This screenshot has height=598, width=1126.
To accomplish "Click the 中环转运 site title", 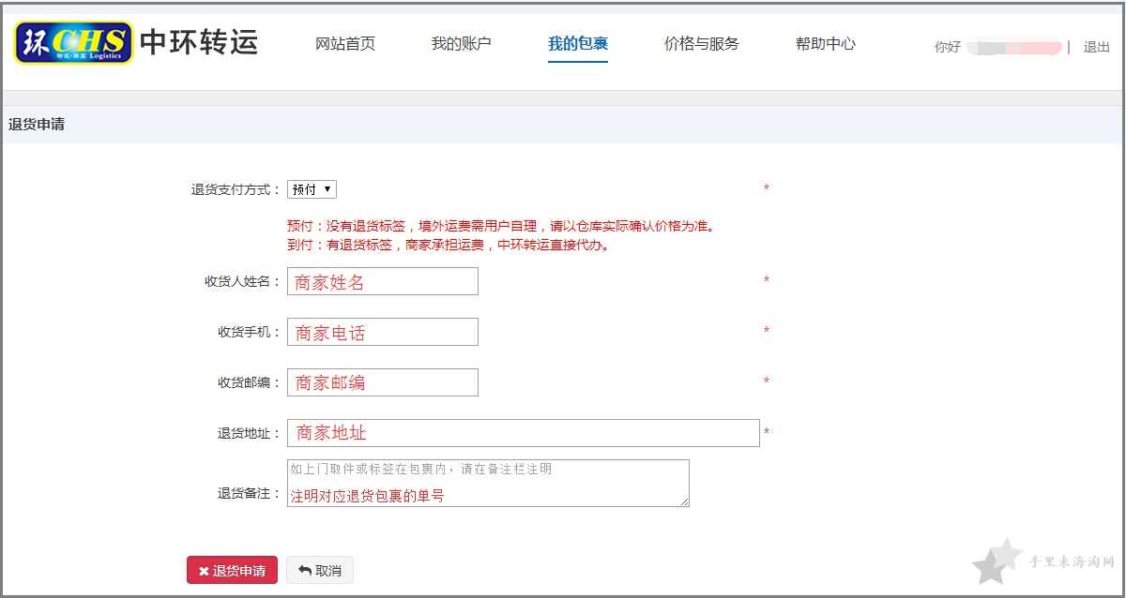I will pyautogui.click(x=199, y=42).
